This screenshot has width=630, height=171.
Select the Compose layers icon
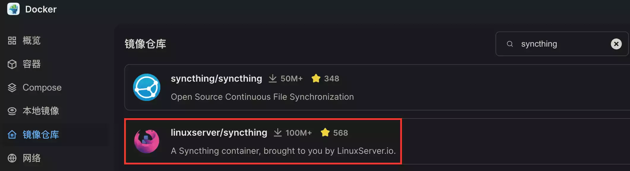(12, 88)
